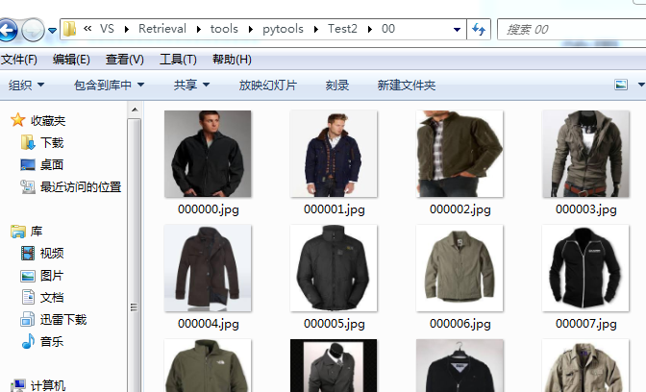Viewport: 646px width, 392px height.
Task: Select 下载 in favorites
Action: click(52, 143)
